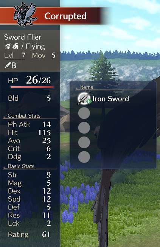Click the flying-type wing icon
160x247 pixels.
8,46
